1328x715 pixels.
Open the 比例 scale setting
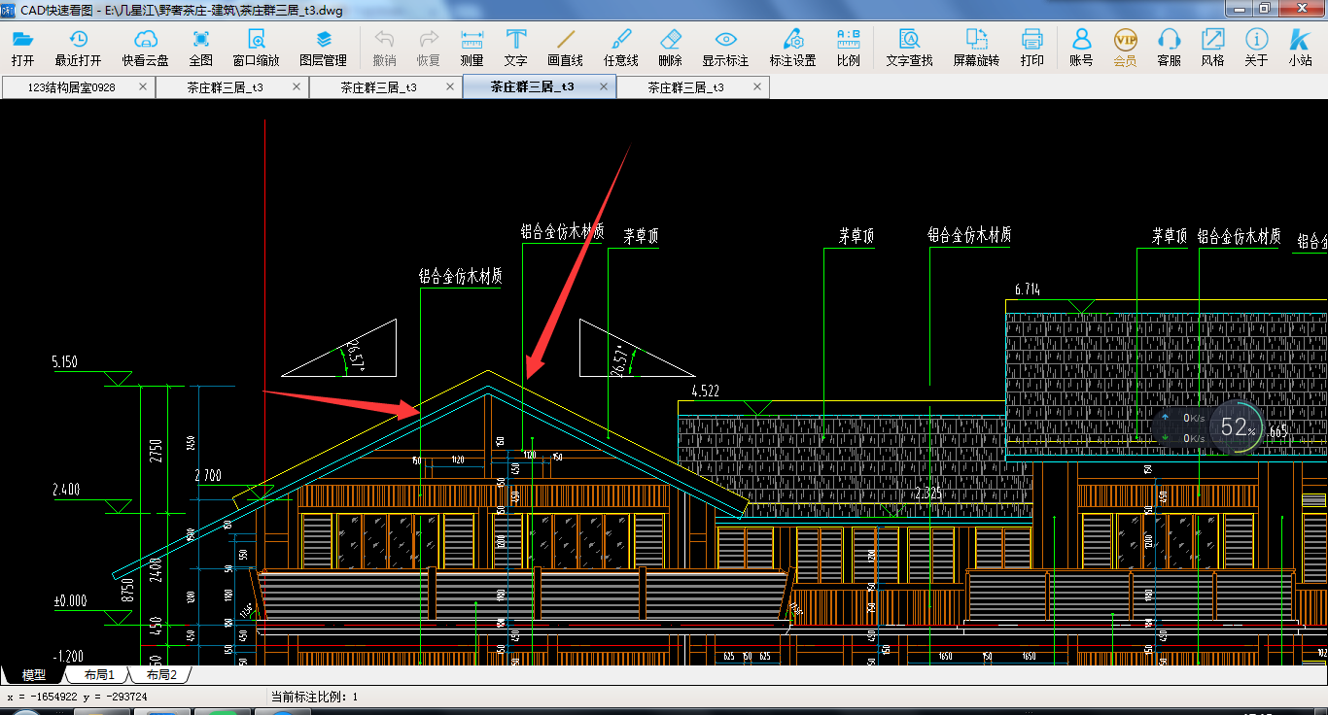coord(849,48)
